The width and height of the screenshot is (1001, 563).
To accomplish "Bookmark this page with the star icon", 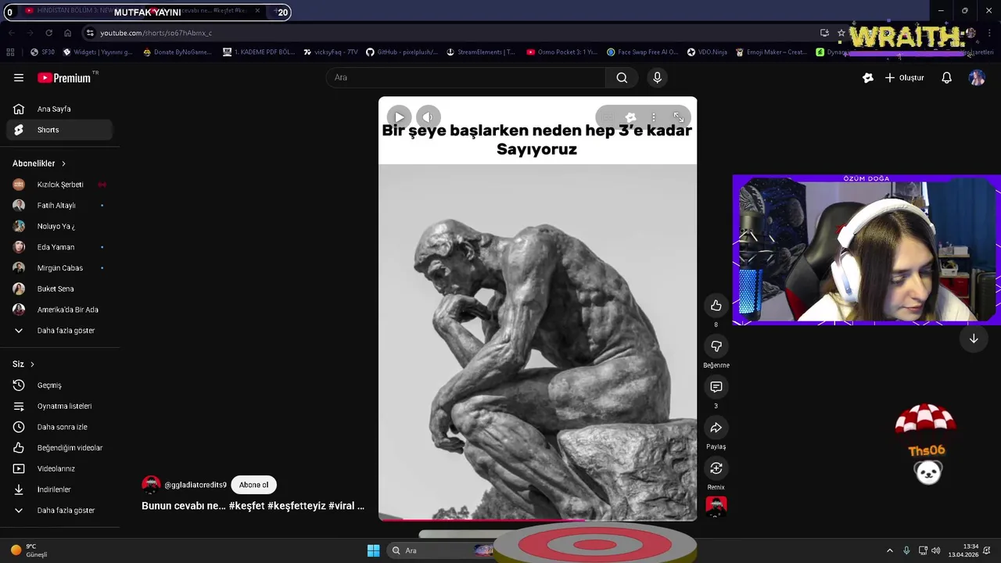I will 841,33.
